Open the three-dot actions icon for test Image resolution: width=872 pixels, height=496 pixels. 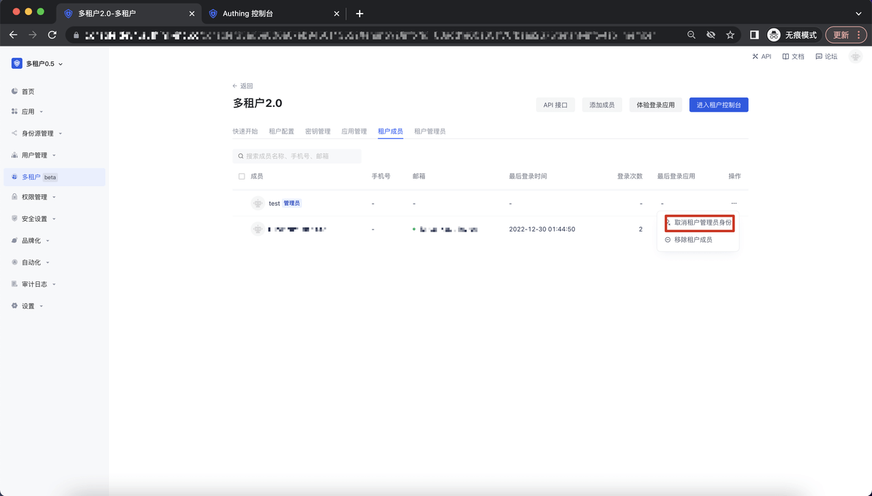[x=734, y=203]
